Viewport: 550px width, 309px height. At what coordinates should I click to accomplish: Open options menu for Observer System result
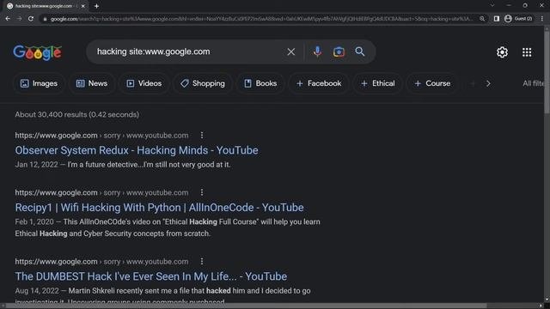(x=202, y=136)
